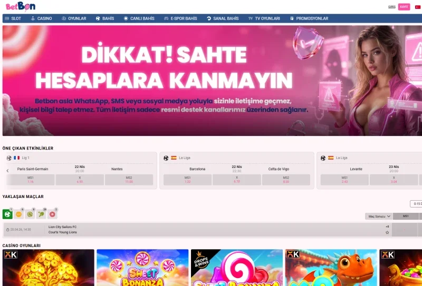Click the Levante team name
Viewport: 422px width, 286px height.
(x=356, y=169)
